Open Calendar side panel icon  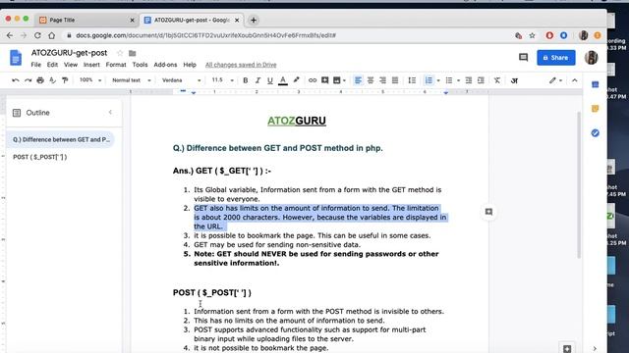click(596, 84)
